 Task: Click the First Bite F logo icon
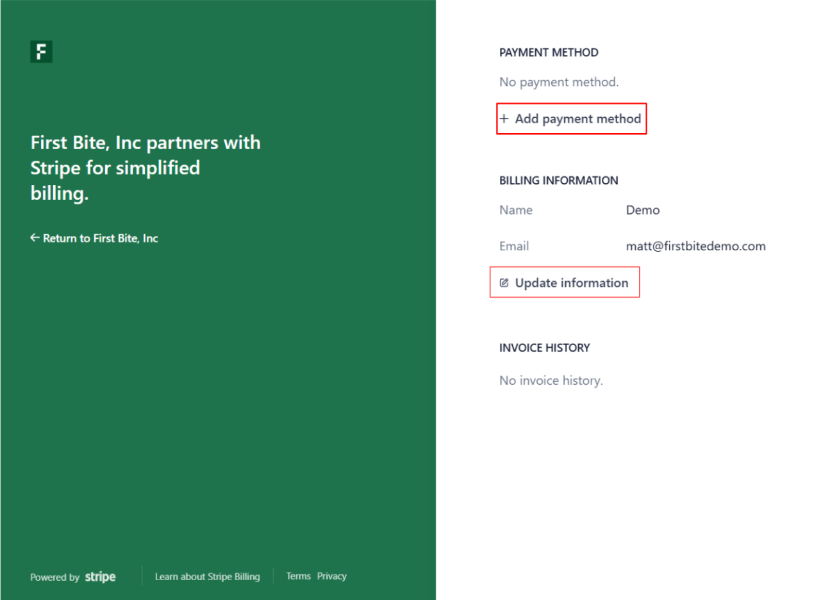(x=41, y=52)
